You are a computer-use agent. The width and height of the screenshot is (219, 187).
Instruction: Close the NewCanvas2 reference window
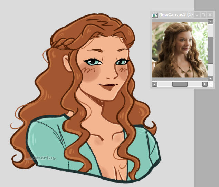(210, 15)
